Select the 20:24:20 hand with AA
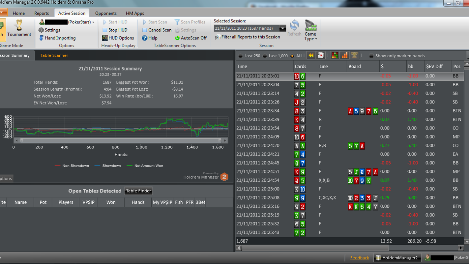469x264 pixels. point(350,146)
